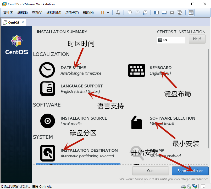Click the Unity mode toolbar icon
Screen dimensions: 211x189
pyautogui.click(x=180, y=13)
